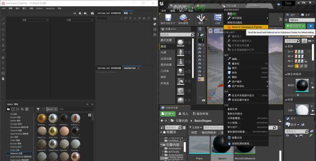Click the save icon in context menu 保存 row
Screen dimensions: 316x161
[x=229, y=73]
